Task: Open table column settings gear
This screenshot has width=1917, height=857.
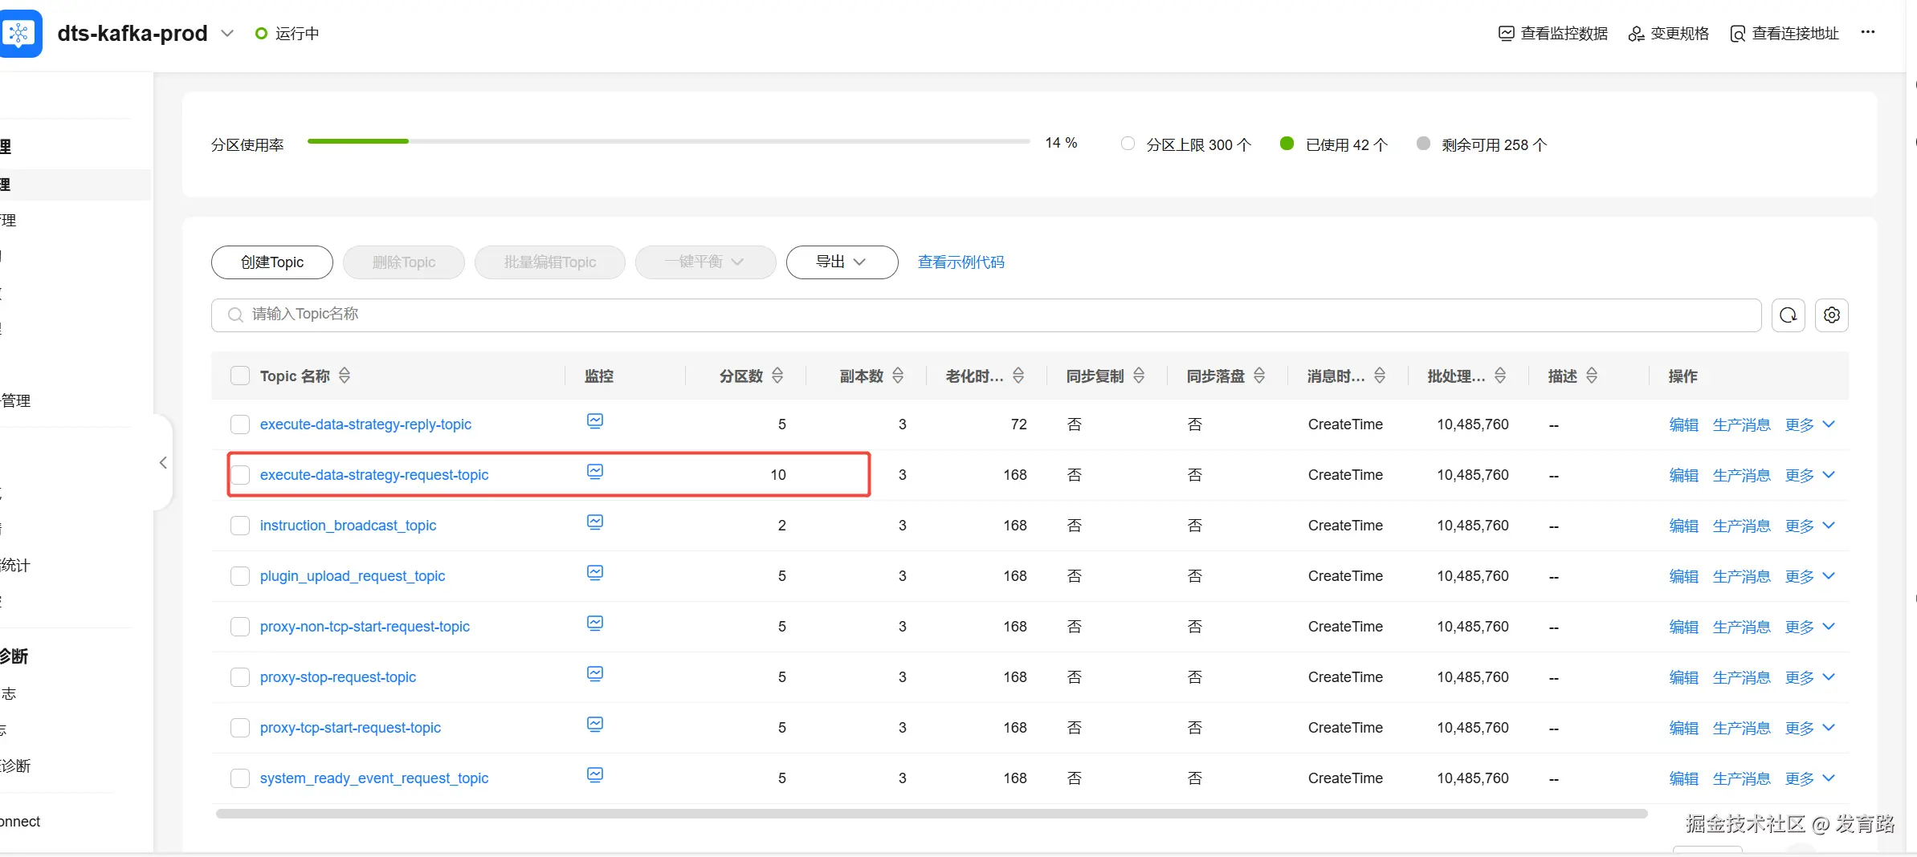Action: tap(1832, 315)
